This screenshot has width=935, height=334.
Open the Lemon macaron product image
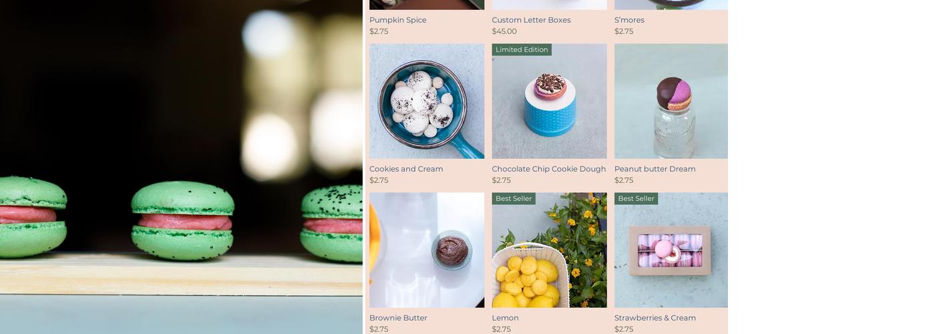coord(550,250)
